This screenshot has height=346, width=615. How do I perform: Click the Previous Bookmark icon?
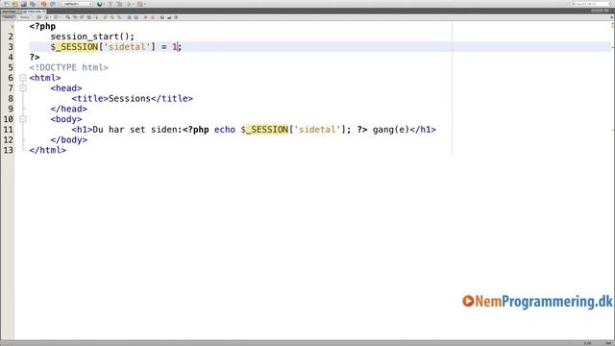[105, 17]
